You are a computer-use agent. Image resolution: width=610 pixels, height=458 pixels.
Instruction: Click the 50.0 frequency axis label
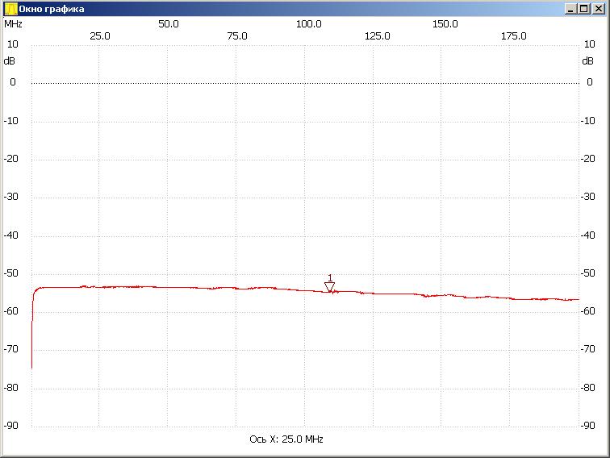point(168,24)
